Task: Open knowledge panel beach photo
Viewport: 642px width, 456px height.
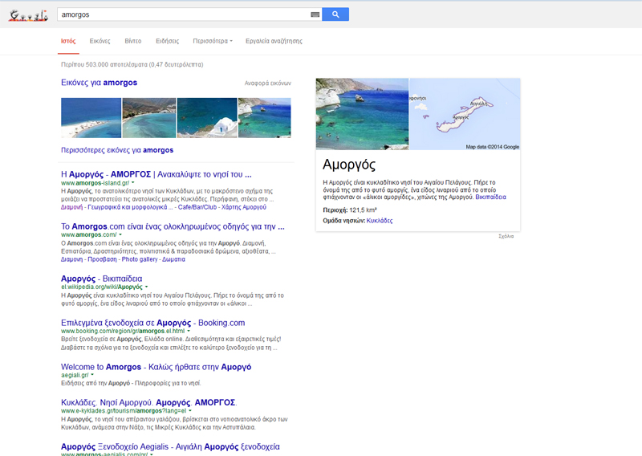Action: [x=363, y=114]
